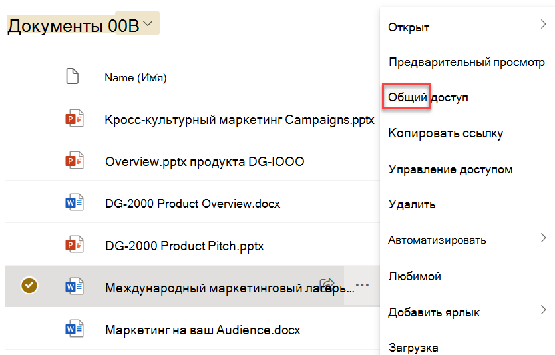The width and height of the screenshot is (555, 355).
Task: Open file Маркетинг на ваш Audience.docx
Action: click(x=203, y=330)
